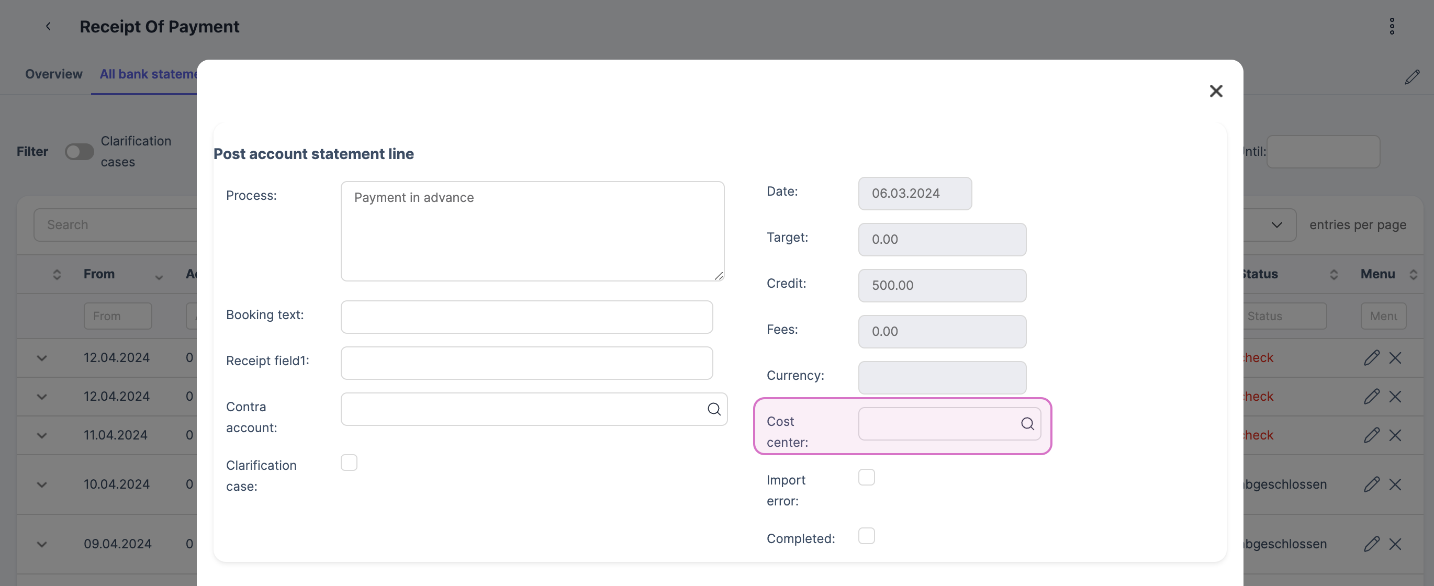Enable the Clarification case checkbox
Image resolution: width=1434 pixels, height=586 pixels.
coord(349,462)
